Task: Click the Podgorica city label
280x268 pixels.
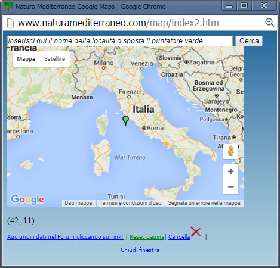Action: point(212,119)
